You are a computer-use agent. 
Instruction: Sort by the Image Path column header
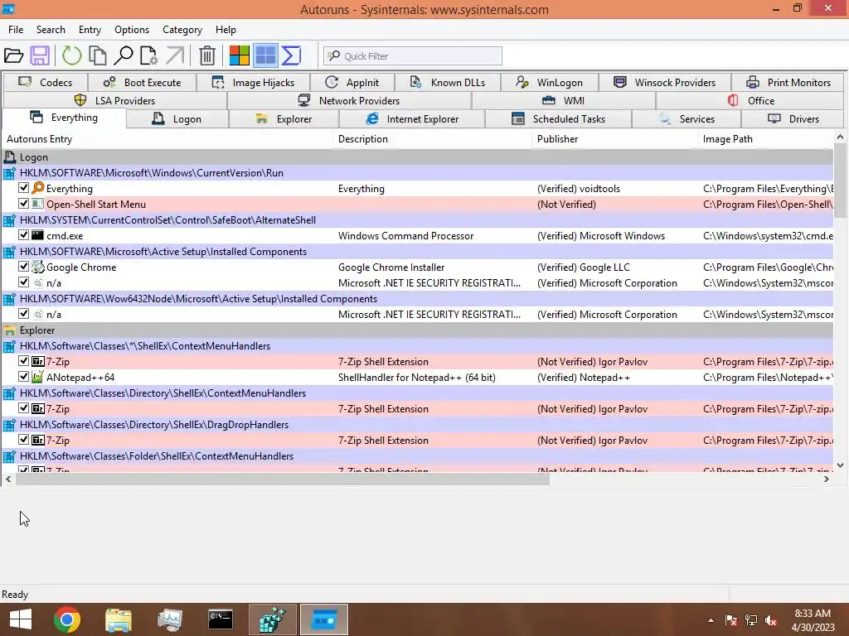(x=765, y=139)
